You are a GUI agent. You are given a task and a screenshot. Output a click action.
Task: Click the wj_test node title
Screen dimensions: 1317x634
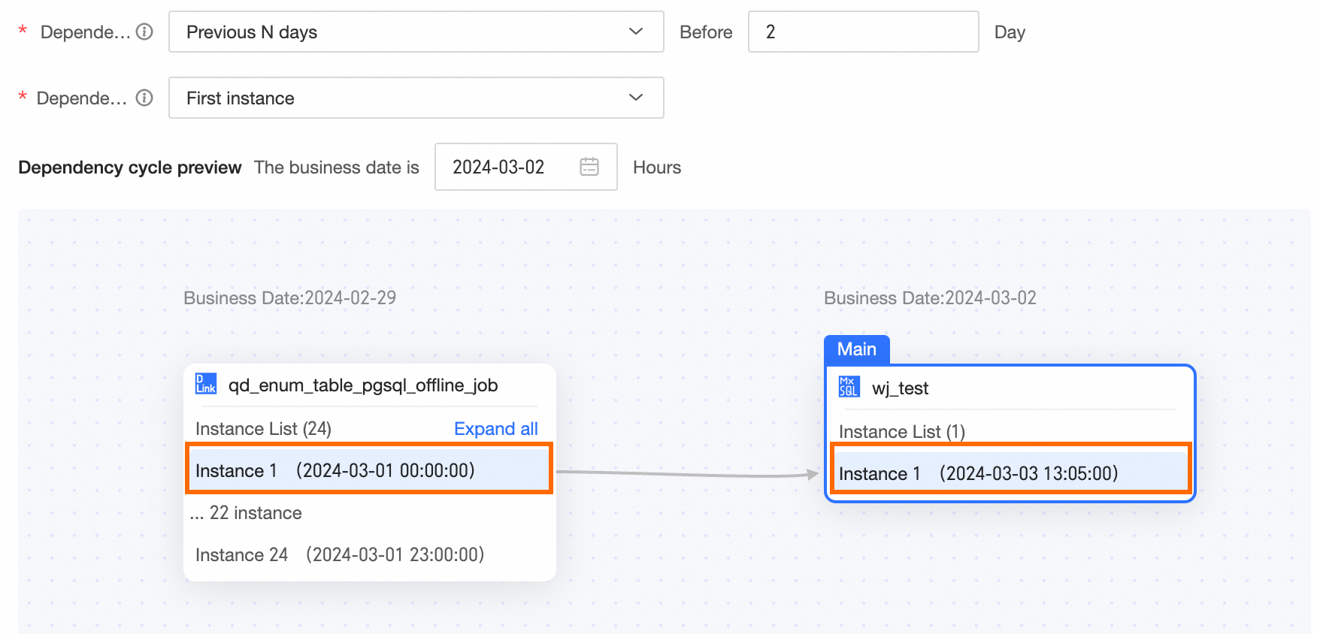(x=900, y=388)
